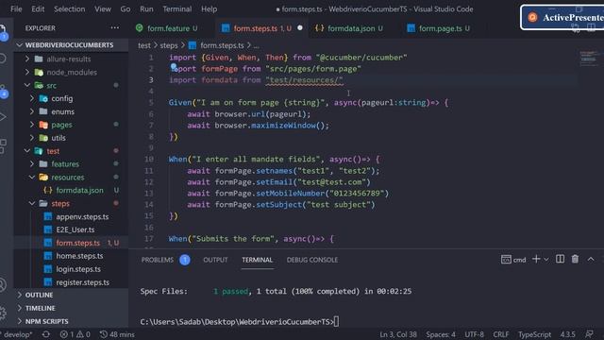The image size is (604, 340).
Task: Click the feedback icon in status bar
Action: (x=589, y=334)
